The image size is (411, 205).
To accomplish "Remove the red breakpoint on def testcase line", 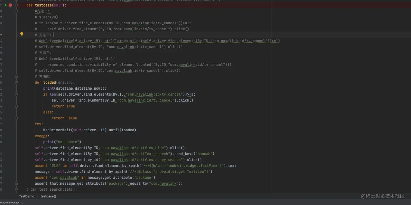I will (x=10, y=5).
